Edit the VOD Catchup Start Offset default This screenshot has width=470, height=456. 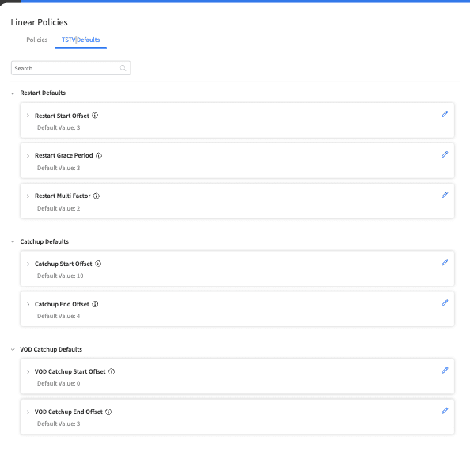click(x=445, y=370)
